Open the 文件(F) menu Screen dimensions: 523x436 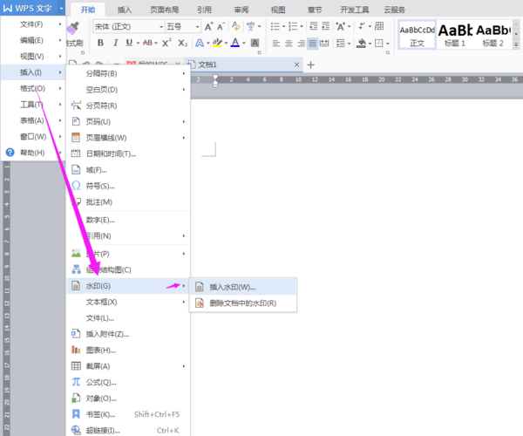click(33, 24)
